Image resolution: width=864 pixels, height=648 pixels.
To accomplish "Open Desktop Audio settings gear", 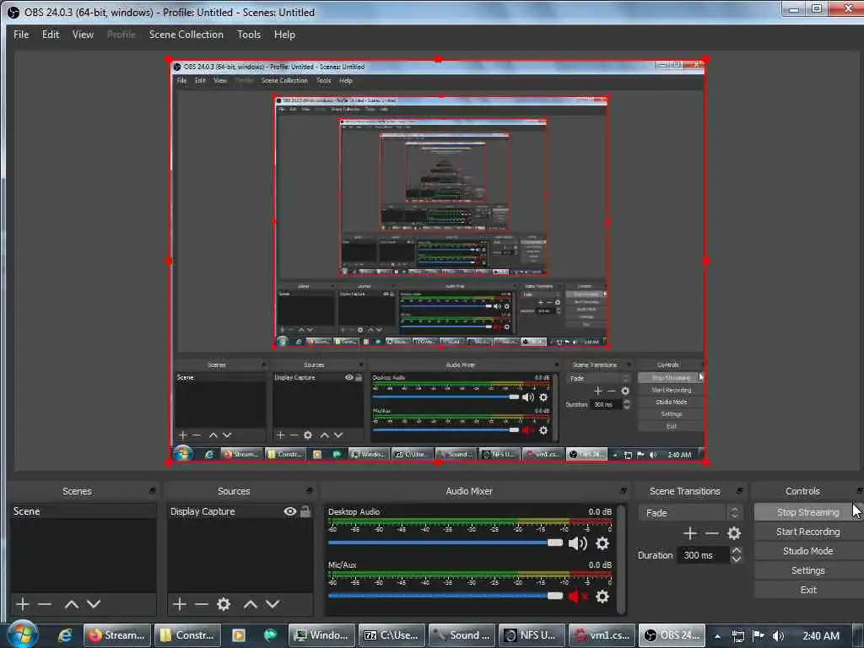I will point(602,543).
